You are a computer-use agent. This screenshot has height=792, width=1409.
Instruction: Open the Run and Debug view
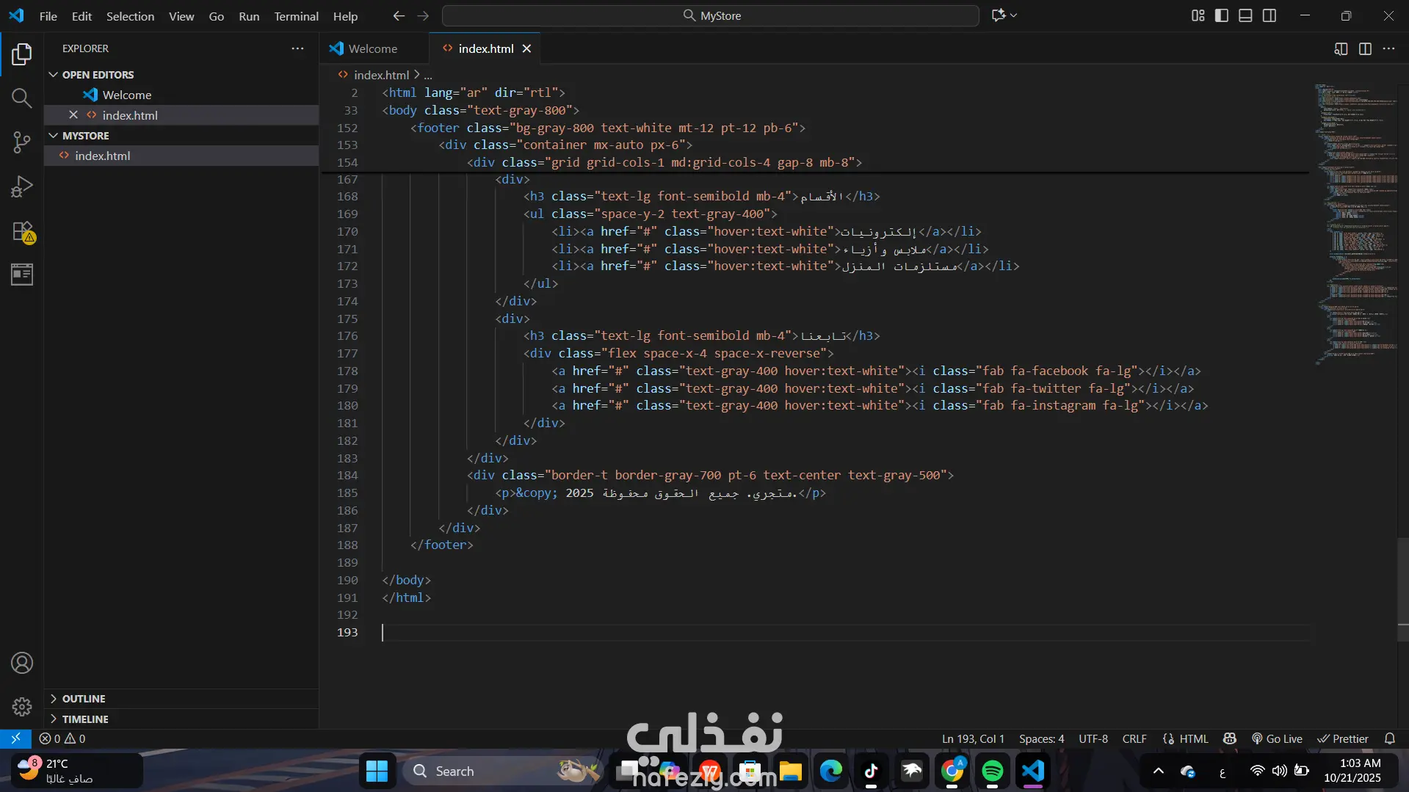point(22,186)
